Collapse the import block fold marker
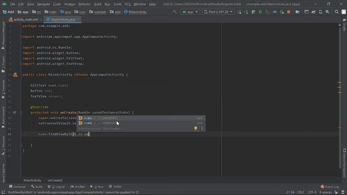Screen dimensions: 347x195 tap(21, 37)
